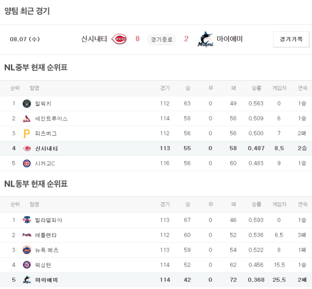Open the 필라델피아 team link

point(48,220)
